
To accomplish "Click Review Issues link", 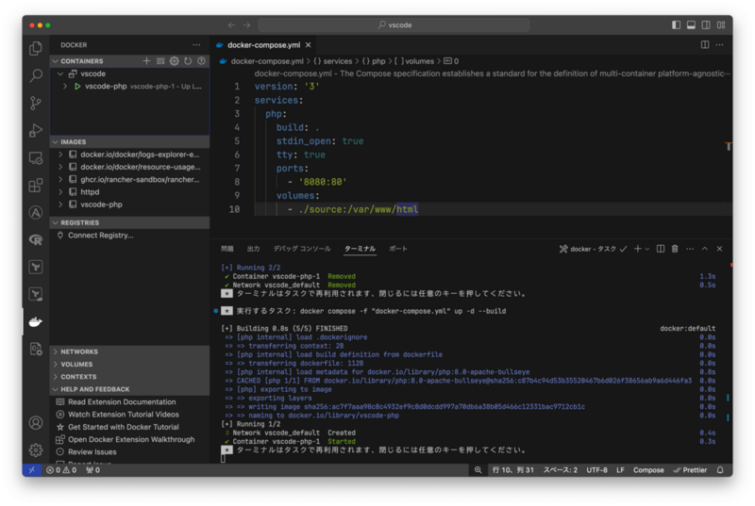I will click(92, 451).
